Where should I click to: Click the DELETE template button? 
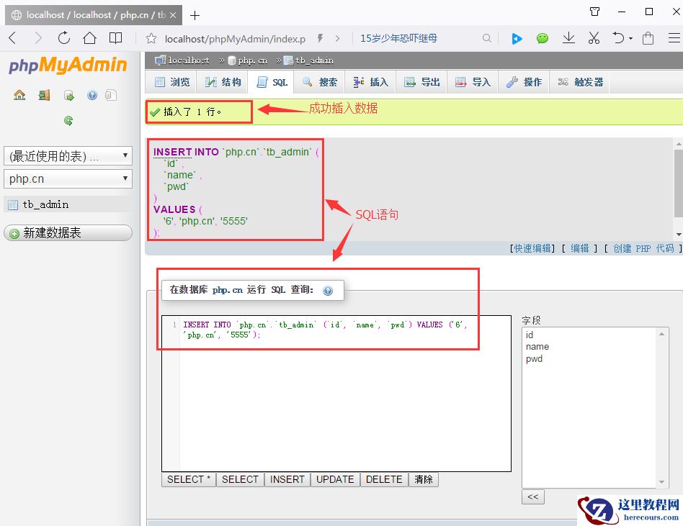click(x=384, y=479)
